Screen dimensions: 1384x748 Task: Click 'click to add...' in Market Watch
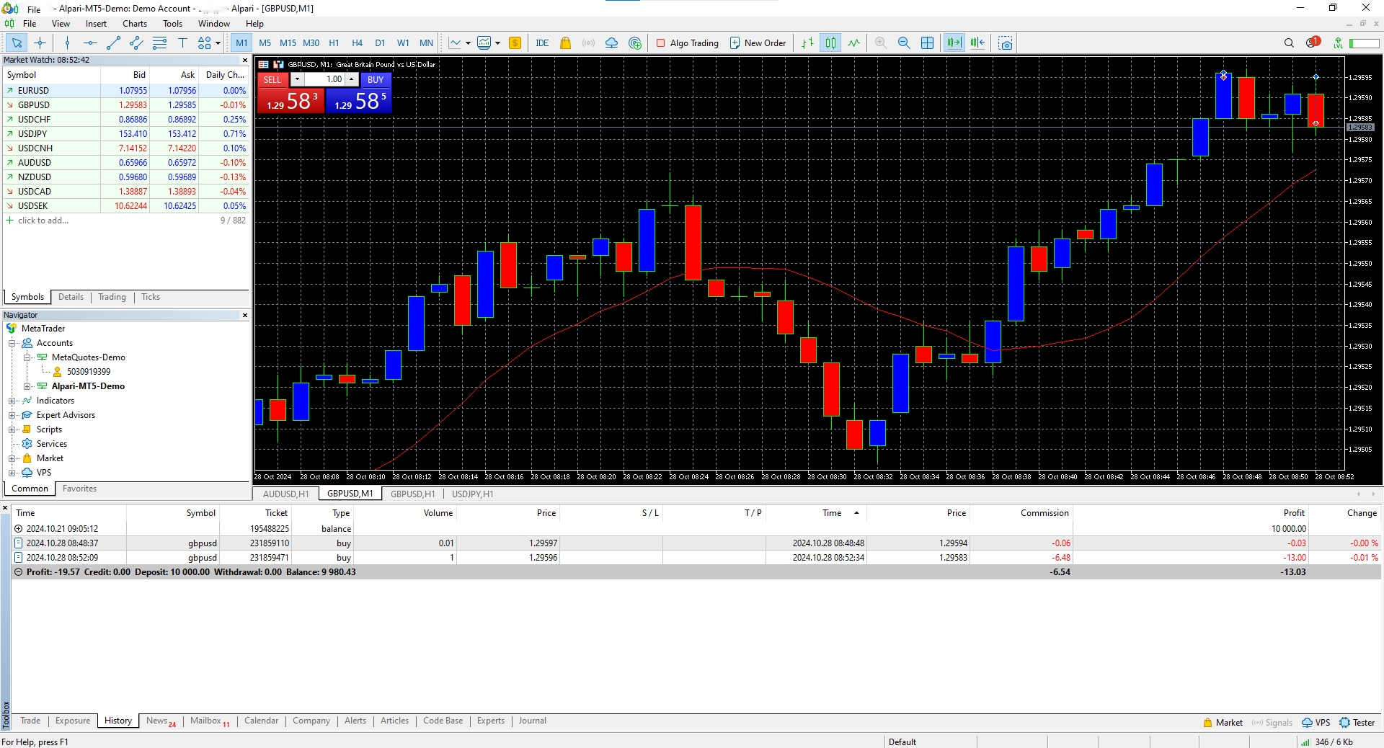pos(43,221)
